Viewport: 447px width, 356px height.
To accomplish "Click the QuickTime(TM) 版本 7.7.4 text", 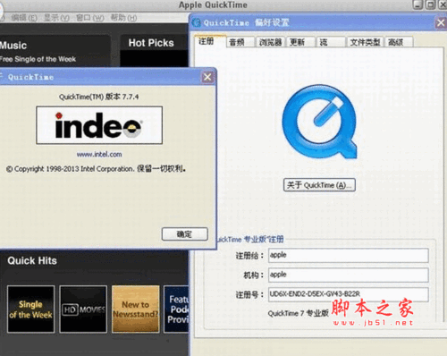I will [x=98, y=97].
